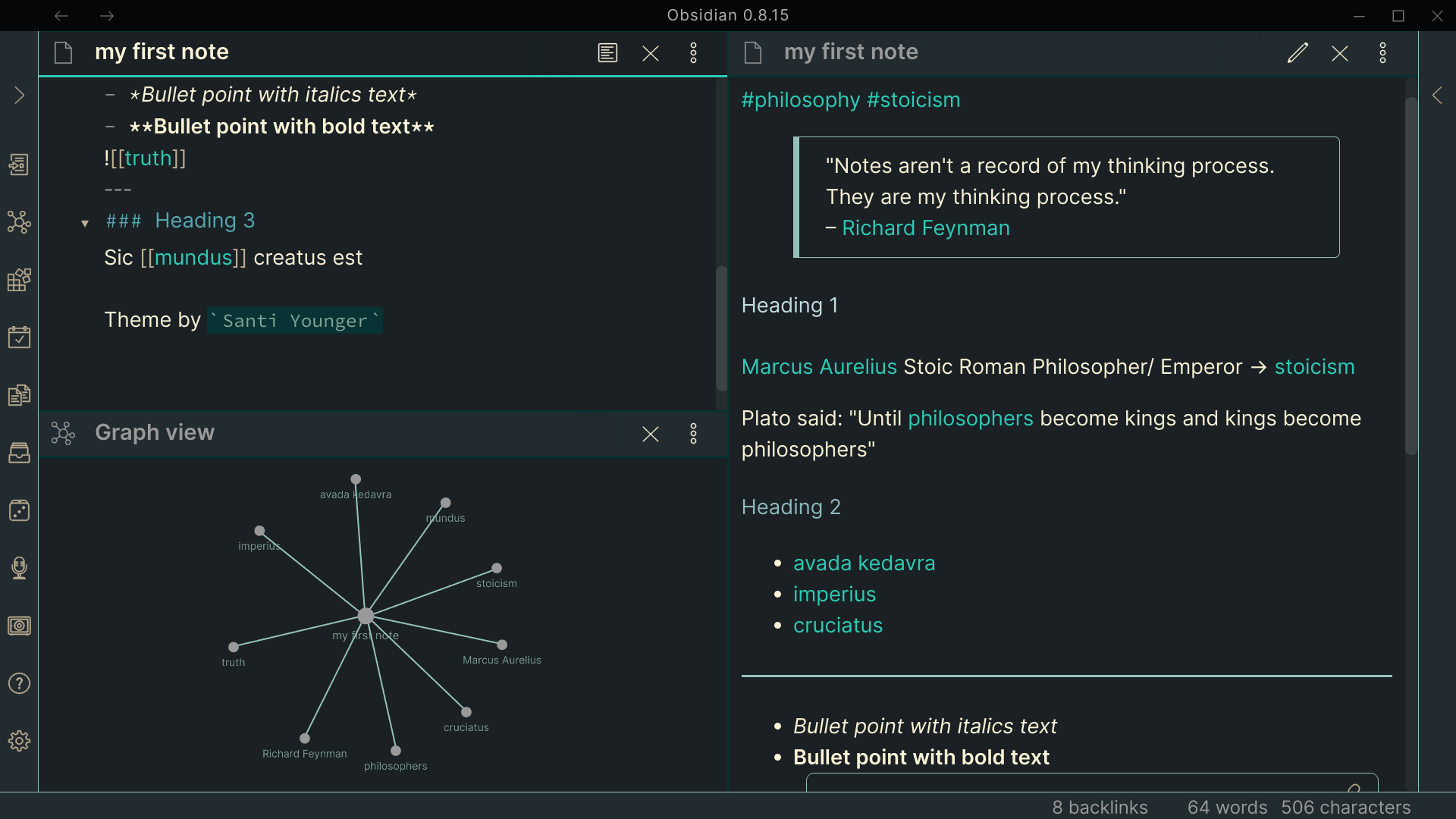This screenshot has width=1456, height=819.
Task: Expand the left sidebar with the top chevron
Action: (19, 94)
